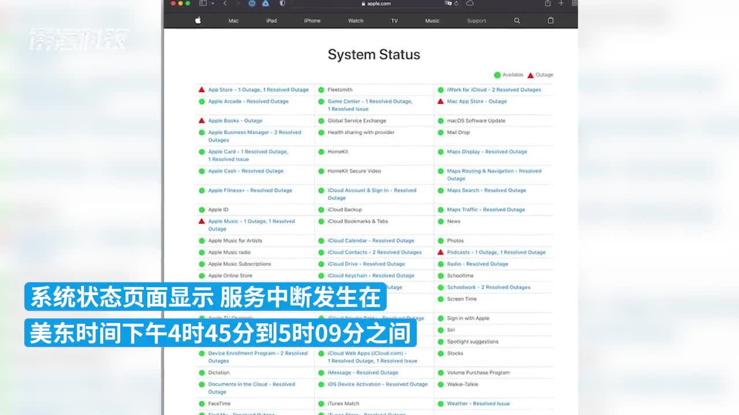739x415 pixels.
Task: Add a new tab with plus icon
Action: pyautogui.click(x=561, y=3)
